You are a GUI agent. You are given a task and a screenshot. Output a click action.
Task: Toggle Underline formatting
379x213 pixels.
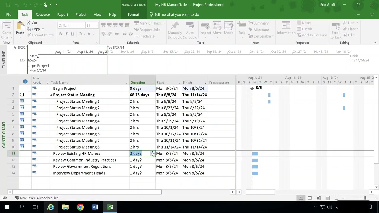pos(72,34)
